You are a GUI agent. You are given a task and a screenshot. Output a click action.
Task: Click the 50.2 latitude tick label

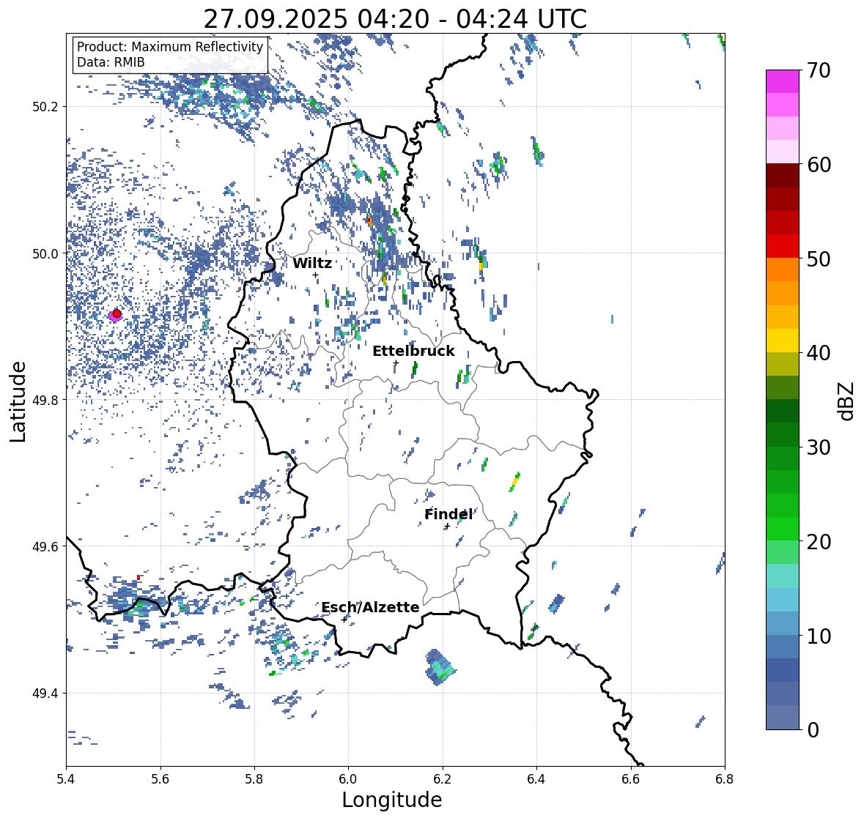click(45, 107)
